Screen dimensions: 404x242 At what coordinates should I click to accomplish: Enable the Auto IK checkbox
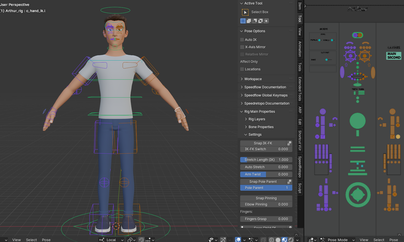click(242, 40)
